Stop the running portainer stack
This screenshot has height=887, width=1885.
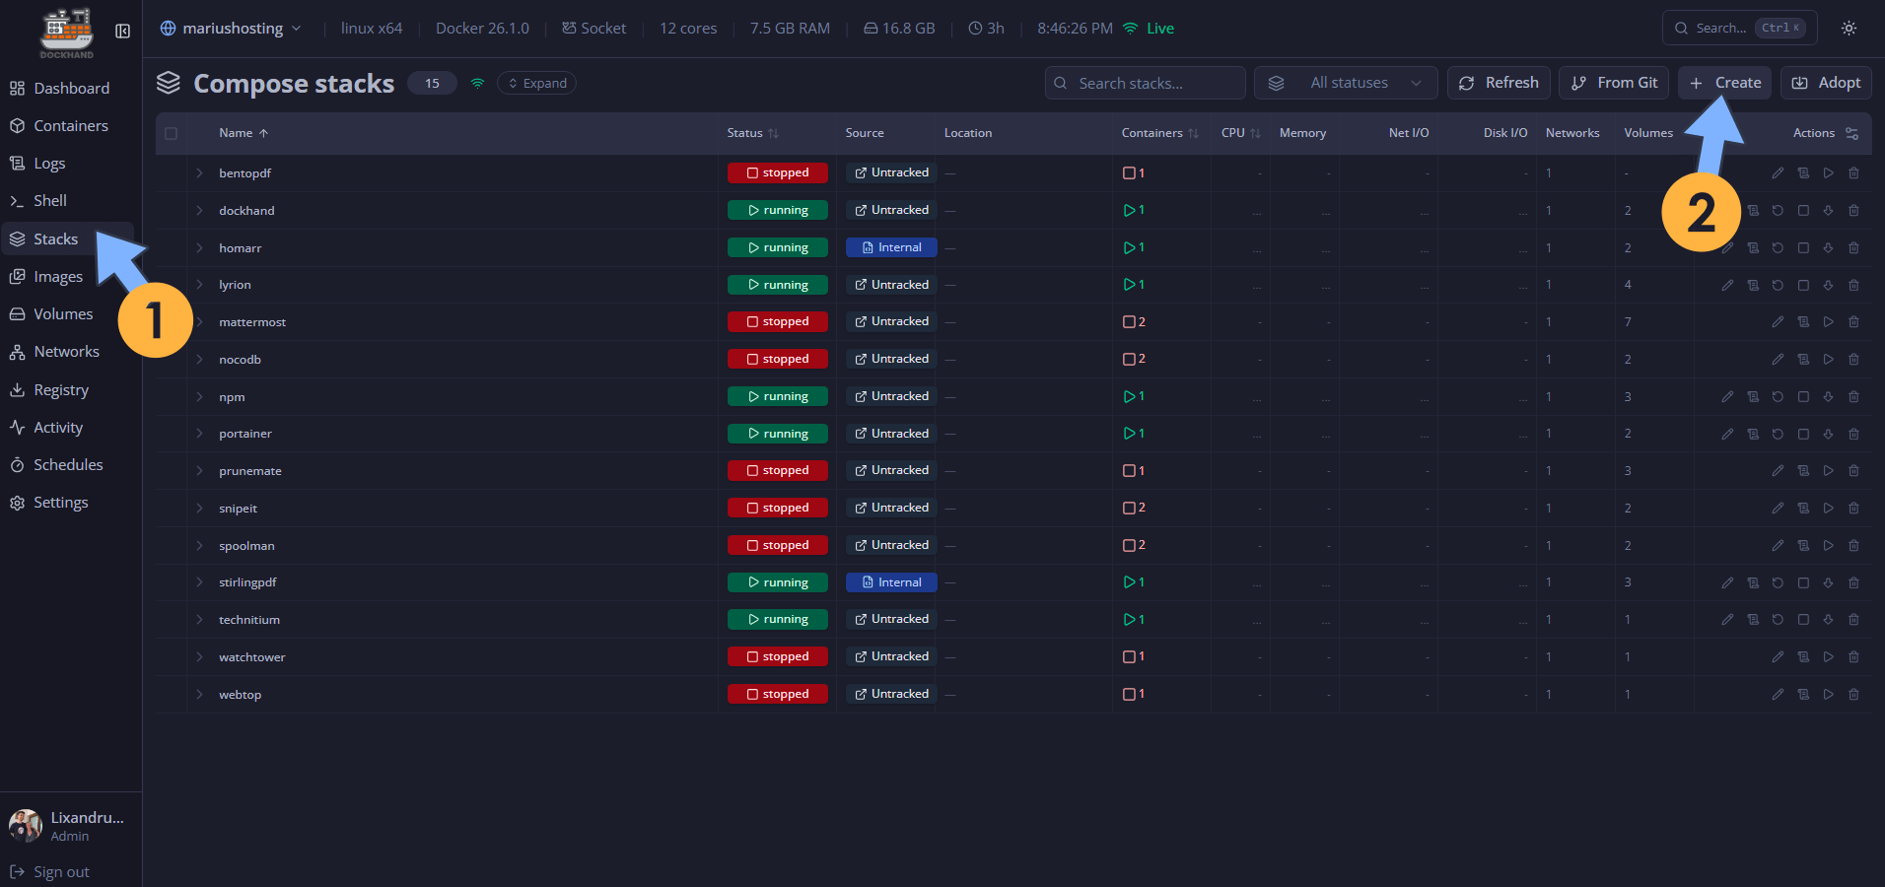pyautogui.click(x=1804, y=433)
